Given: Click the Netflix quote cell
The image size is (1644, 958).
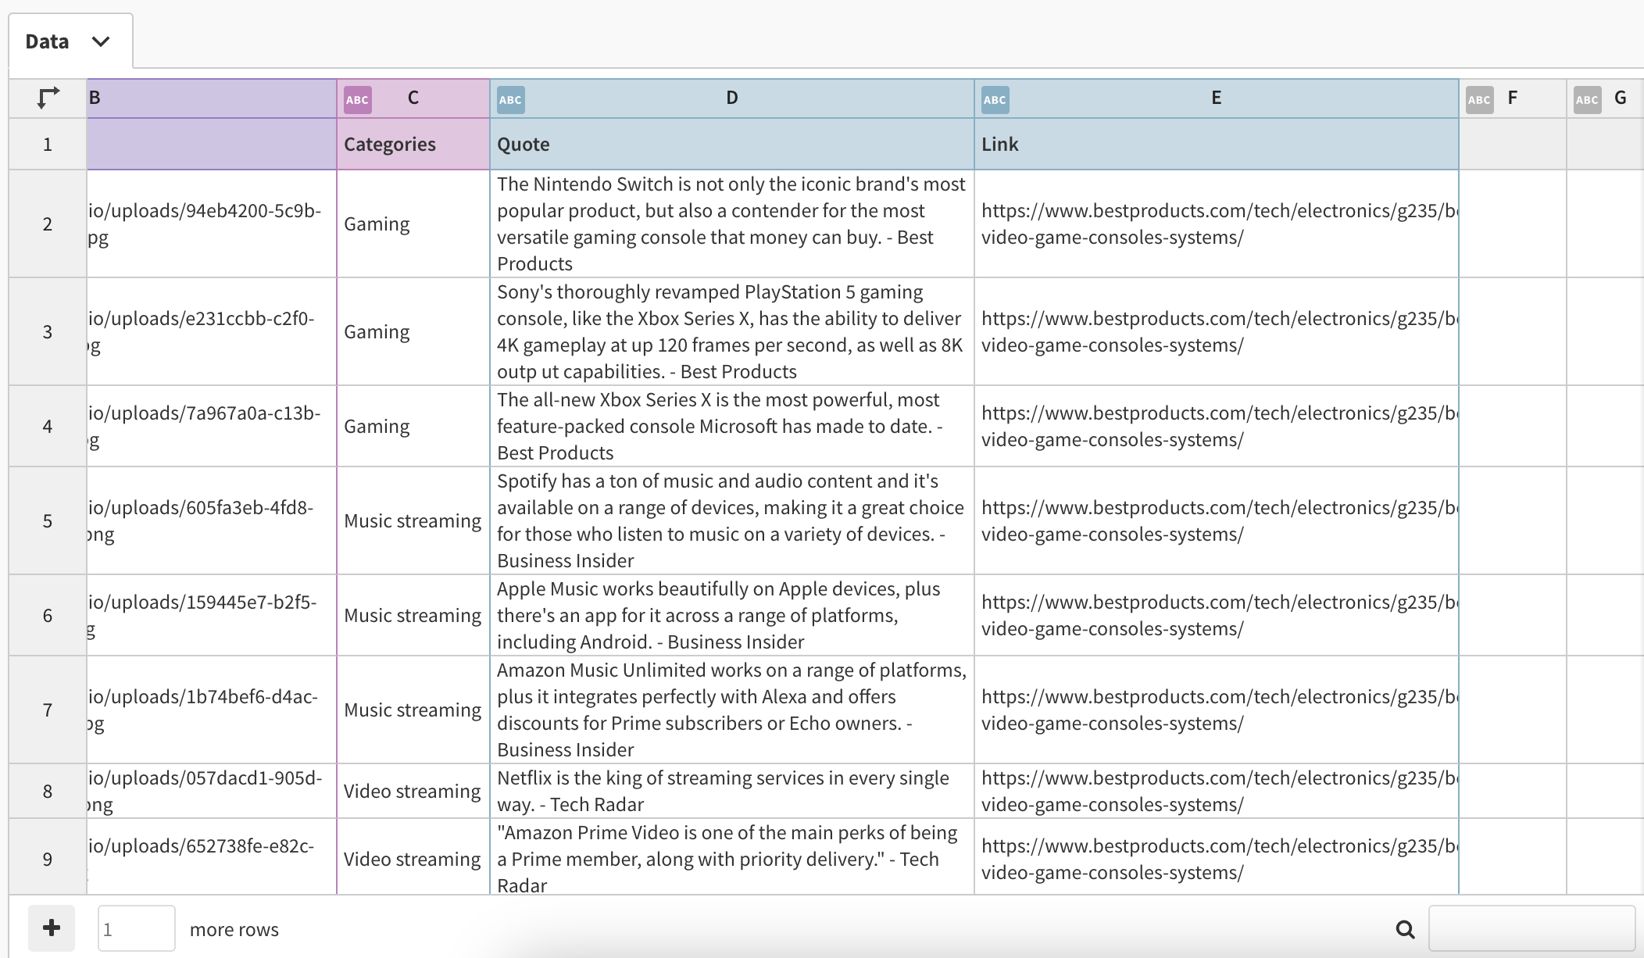Looking at the screenshot, I should point(732,791).
